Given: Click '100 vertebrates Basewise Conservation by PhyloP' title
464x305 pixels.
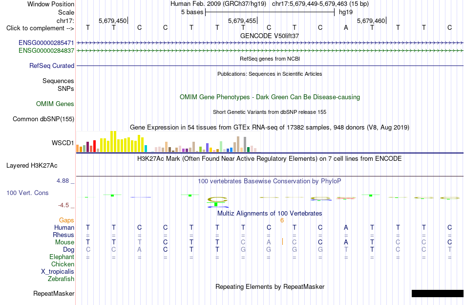Looking at the screenshot, I should (270, 181).
